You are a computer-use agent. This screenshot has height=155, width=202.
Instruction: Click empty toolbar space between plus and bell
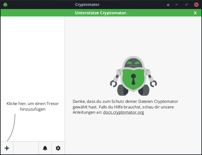coord(26,148)
